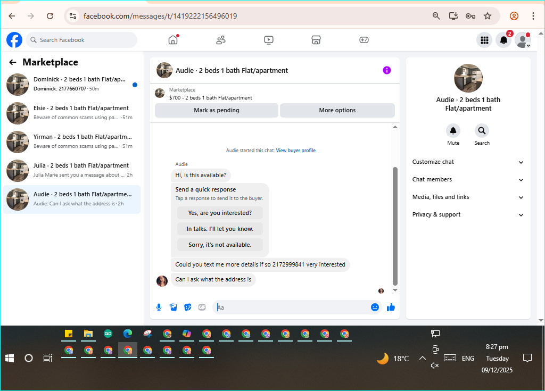Choose a sticker from sticker icon
This screenshot has width=545, height=391.
click(188, 307)
